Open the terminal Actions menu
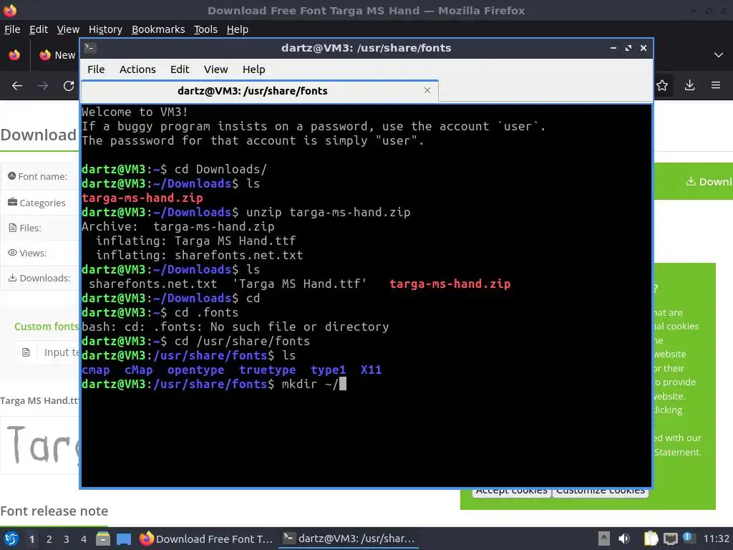 click(x=137, y=69)
